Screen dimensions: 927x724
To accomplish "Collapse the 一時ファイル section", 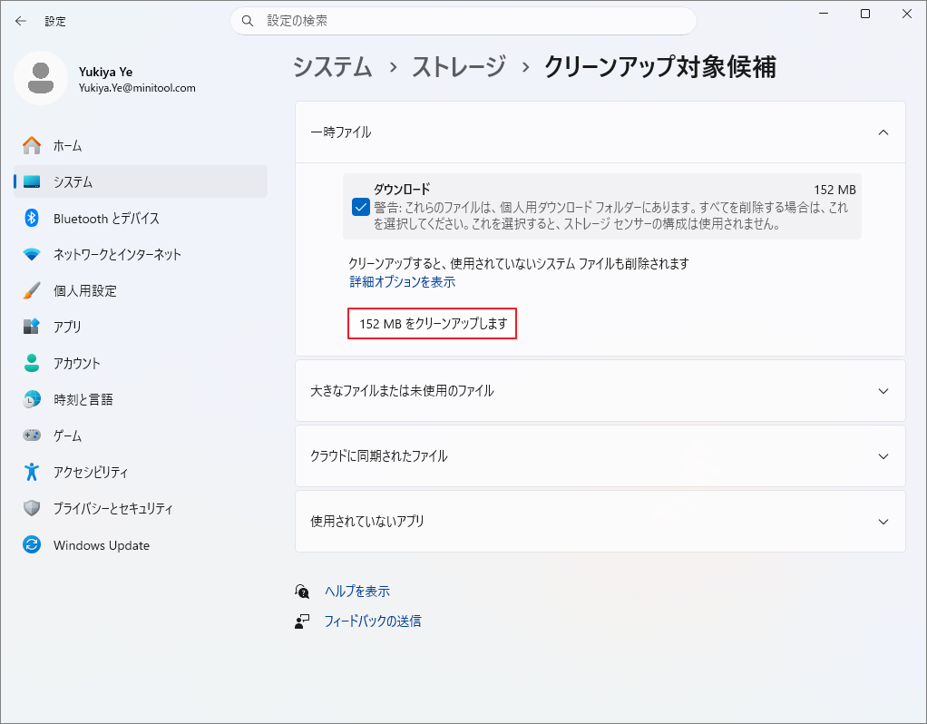I will tap(883, 132).
